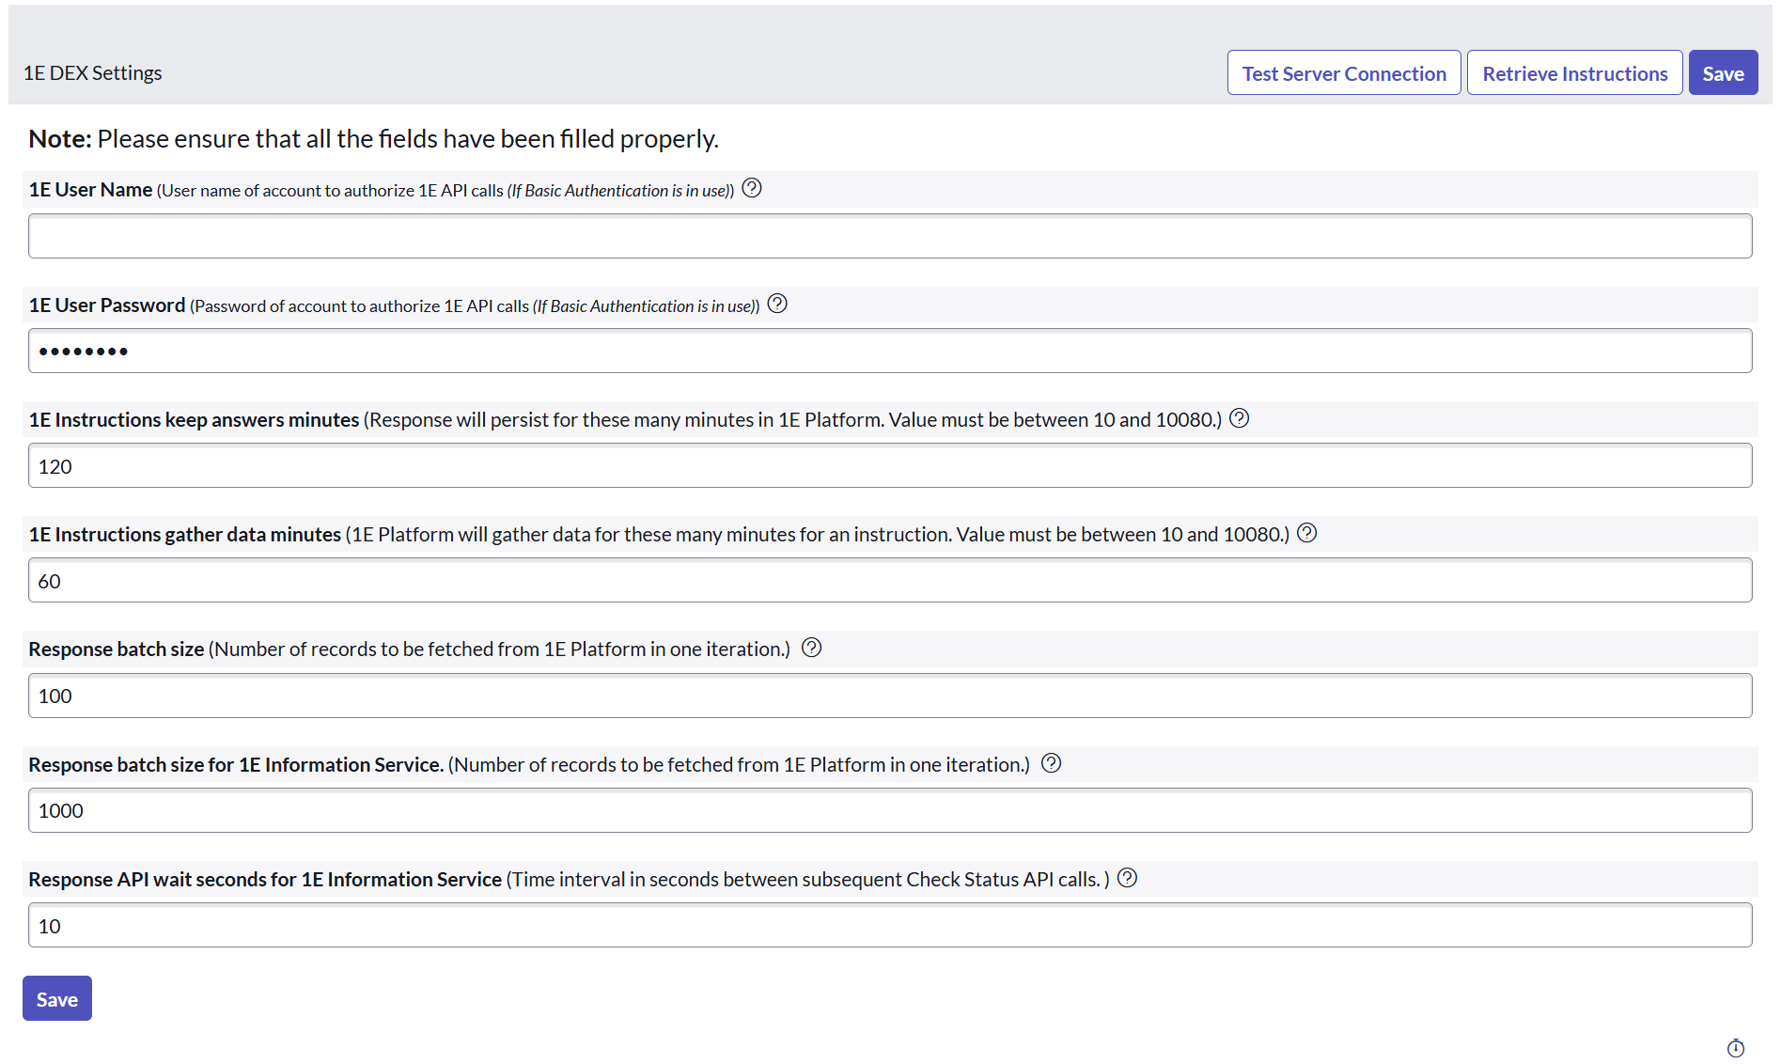Click the bottom Save button
1781x1064 pixels.
point(57,999)
